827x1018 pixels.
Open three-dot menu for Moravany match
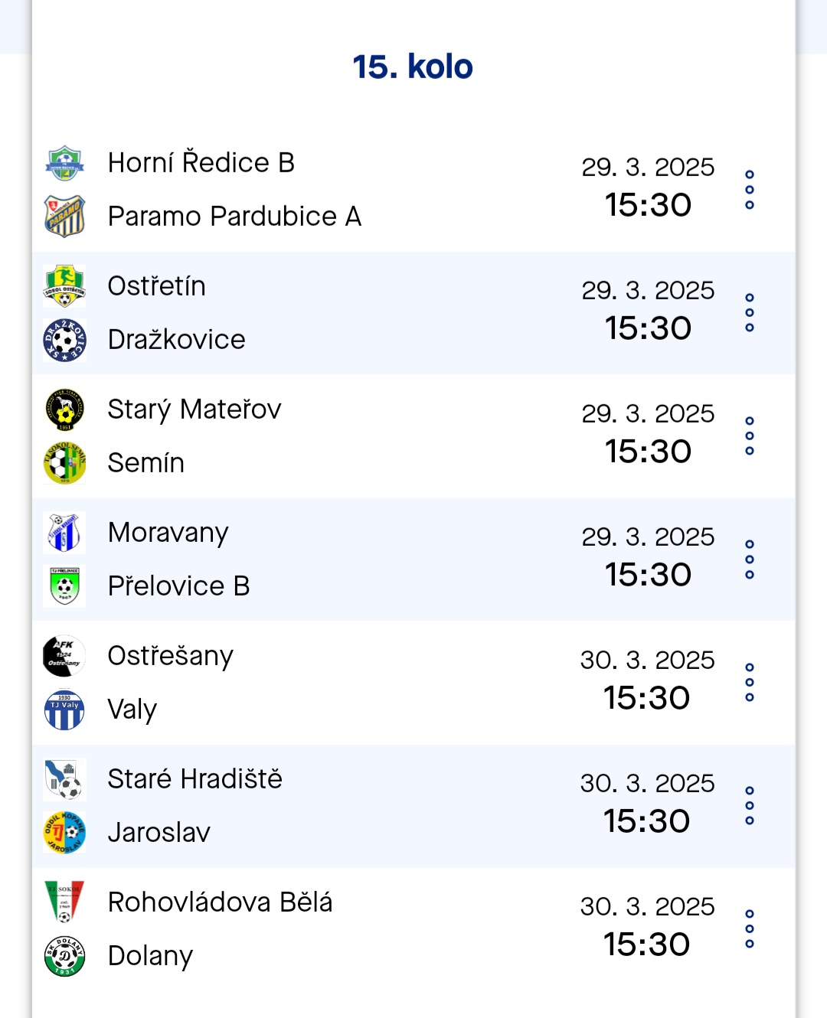(750, 560)
